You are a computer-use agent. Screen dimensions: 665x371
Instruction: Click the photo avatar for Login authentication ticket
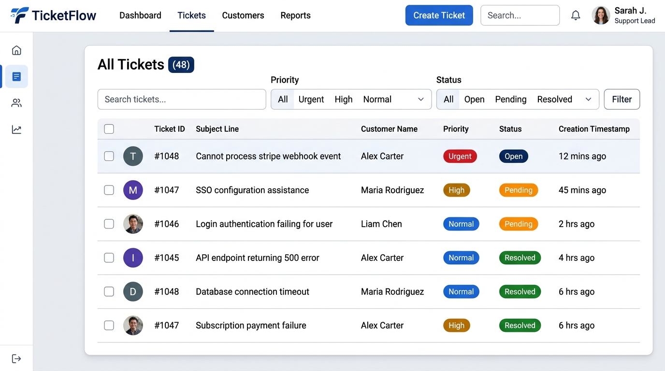pyautogui.click(x=133, y=224)
